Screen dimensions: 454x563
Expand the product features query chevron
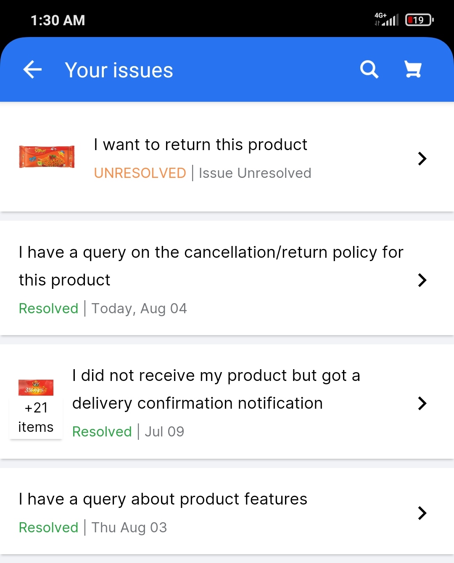tap(422, 513)
